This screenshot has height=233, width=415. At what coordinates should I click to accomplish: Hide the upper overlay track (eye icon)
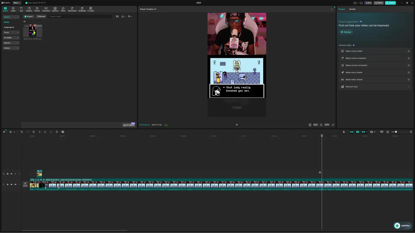(x=11, y=174)
